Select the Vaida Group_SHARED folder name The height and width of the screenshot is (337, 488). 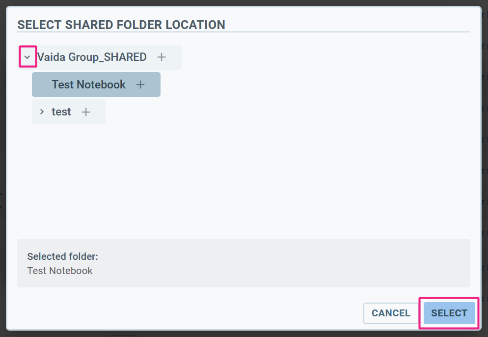(92, 57)
